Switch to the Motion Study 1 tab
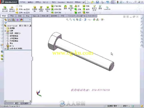The height and width of the screenshot is (108, 144). (x=25, y=103)
